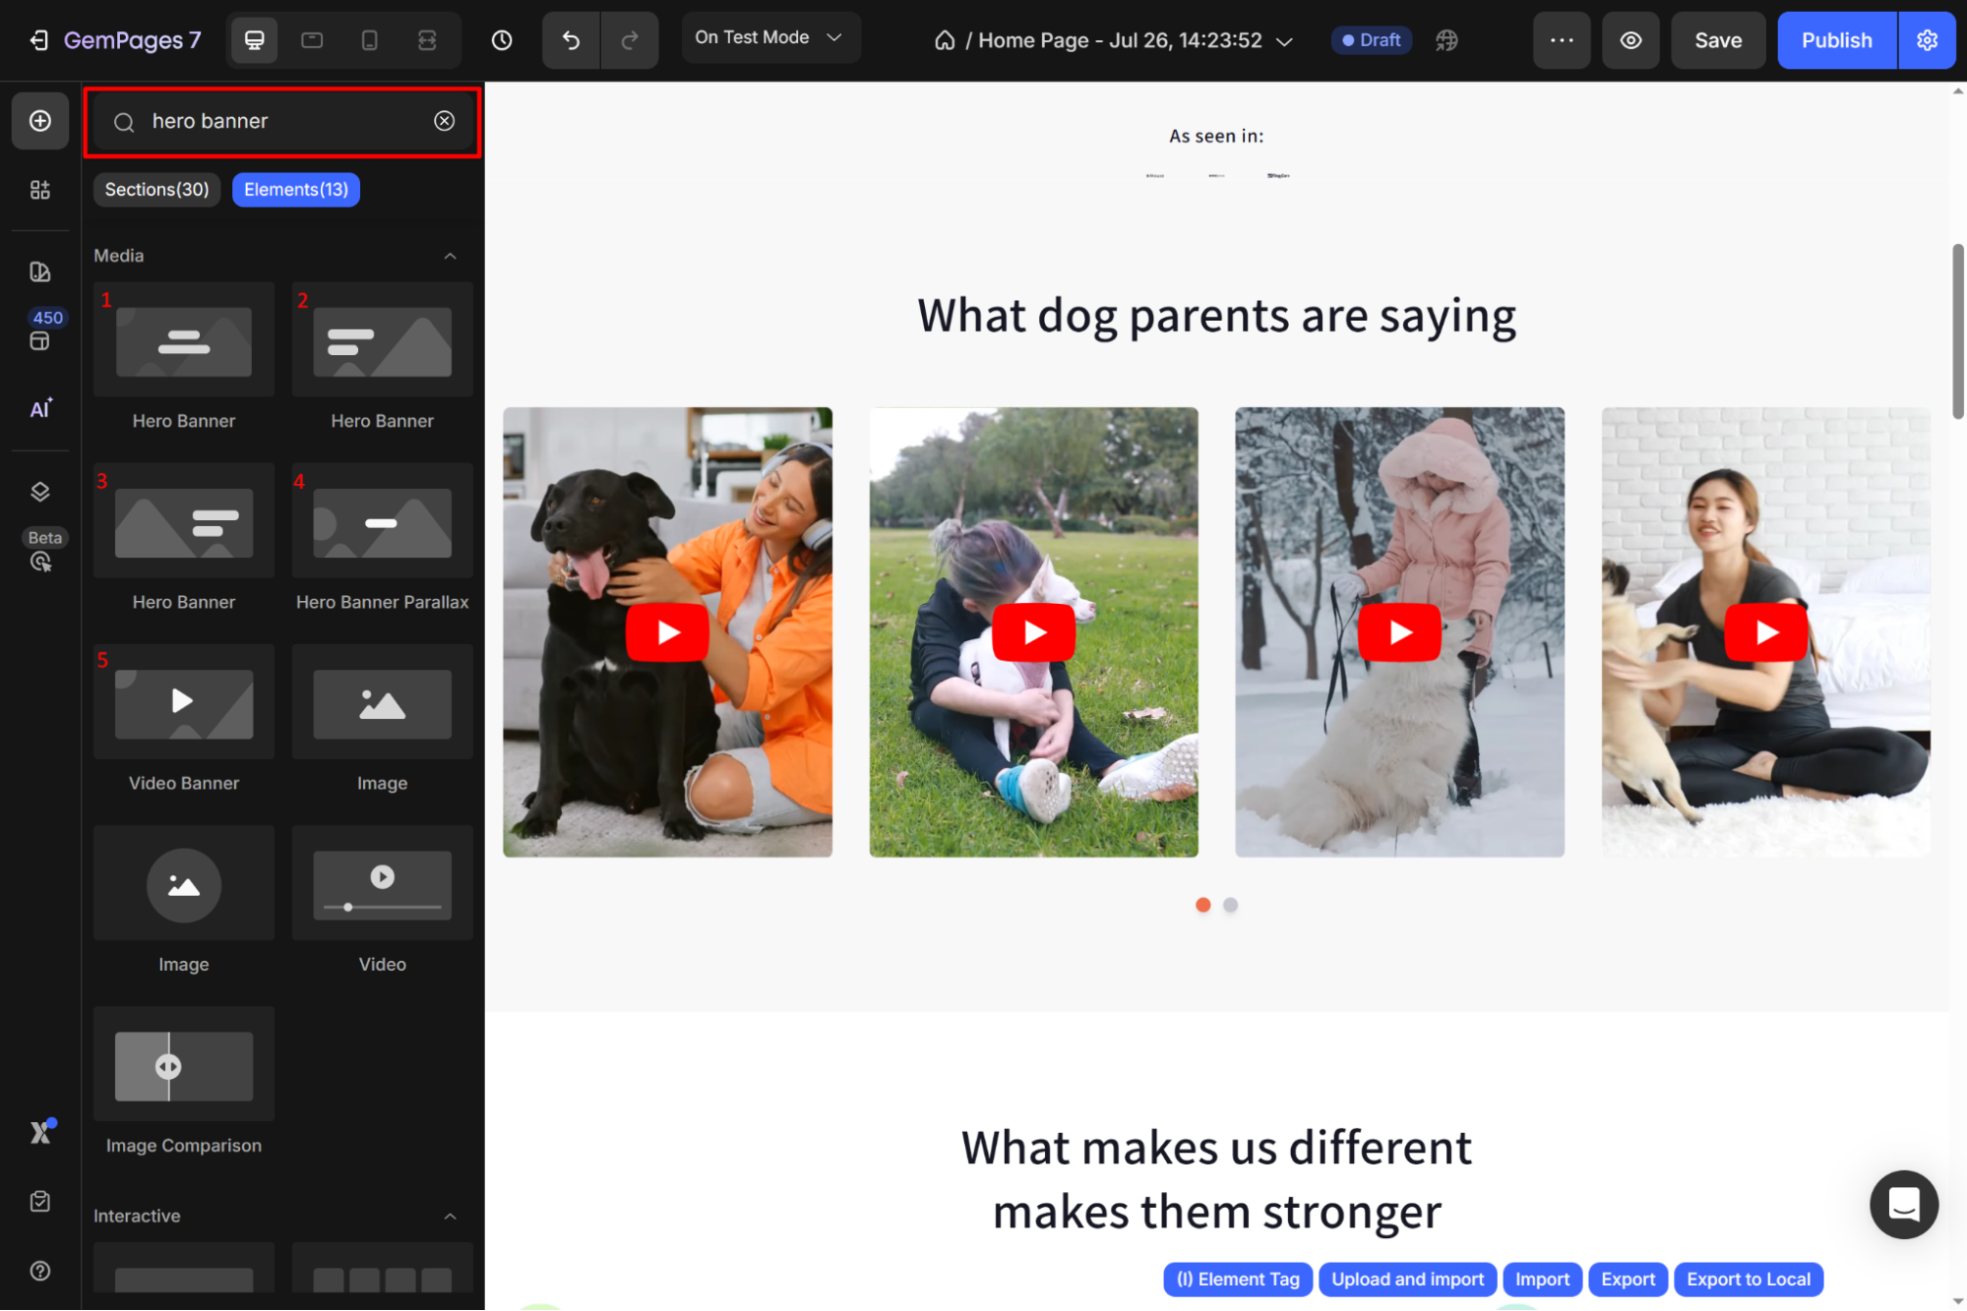The image size is (1967, 1311).
Task: Switch to the Sections(30) tab
Action: [156, 190]
